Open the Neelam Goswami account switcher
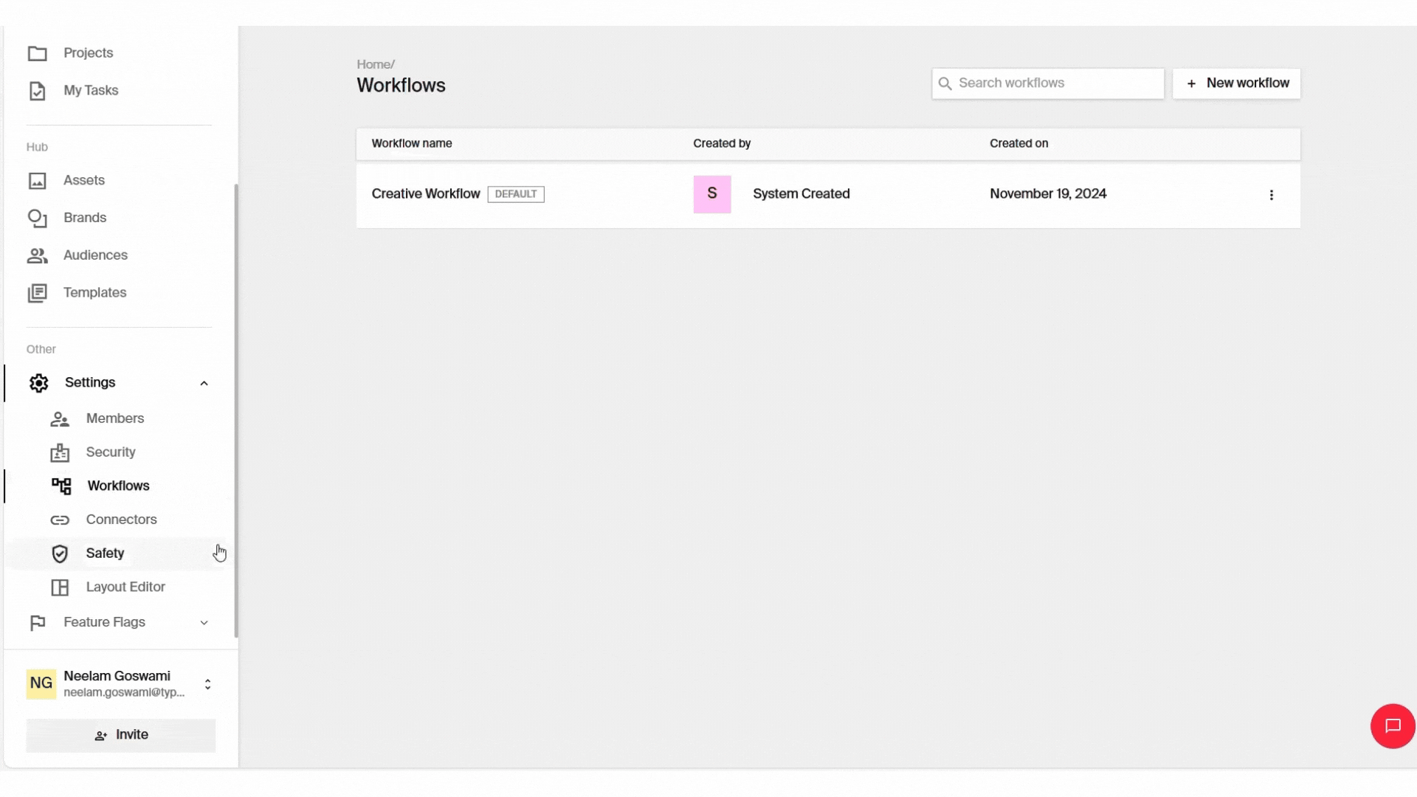Viewport: 1417px width, 797px height. pyautogui.click(x=207, y=684)
